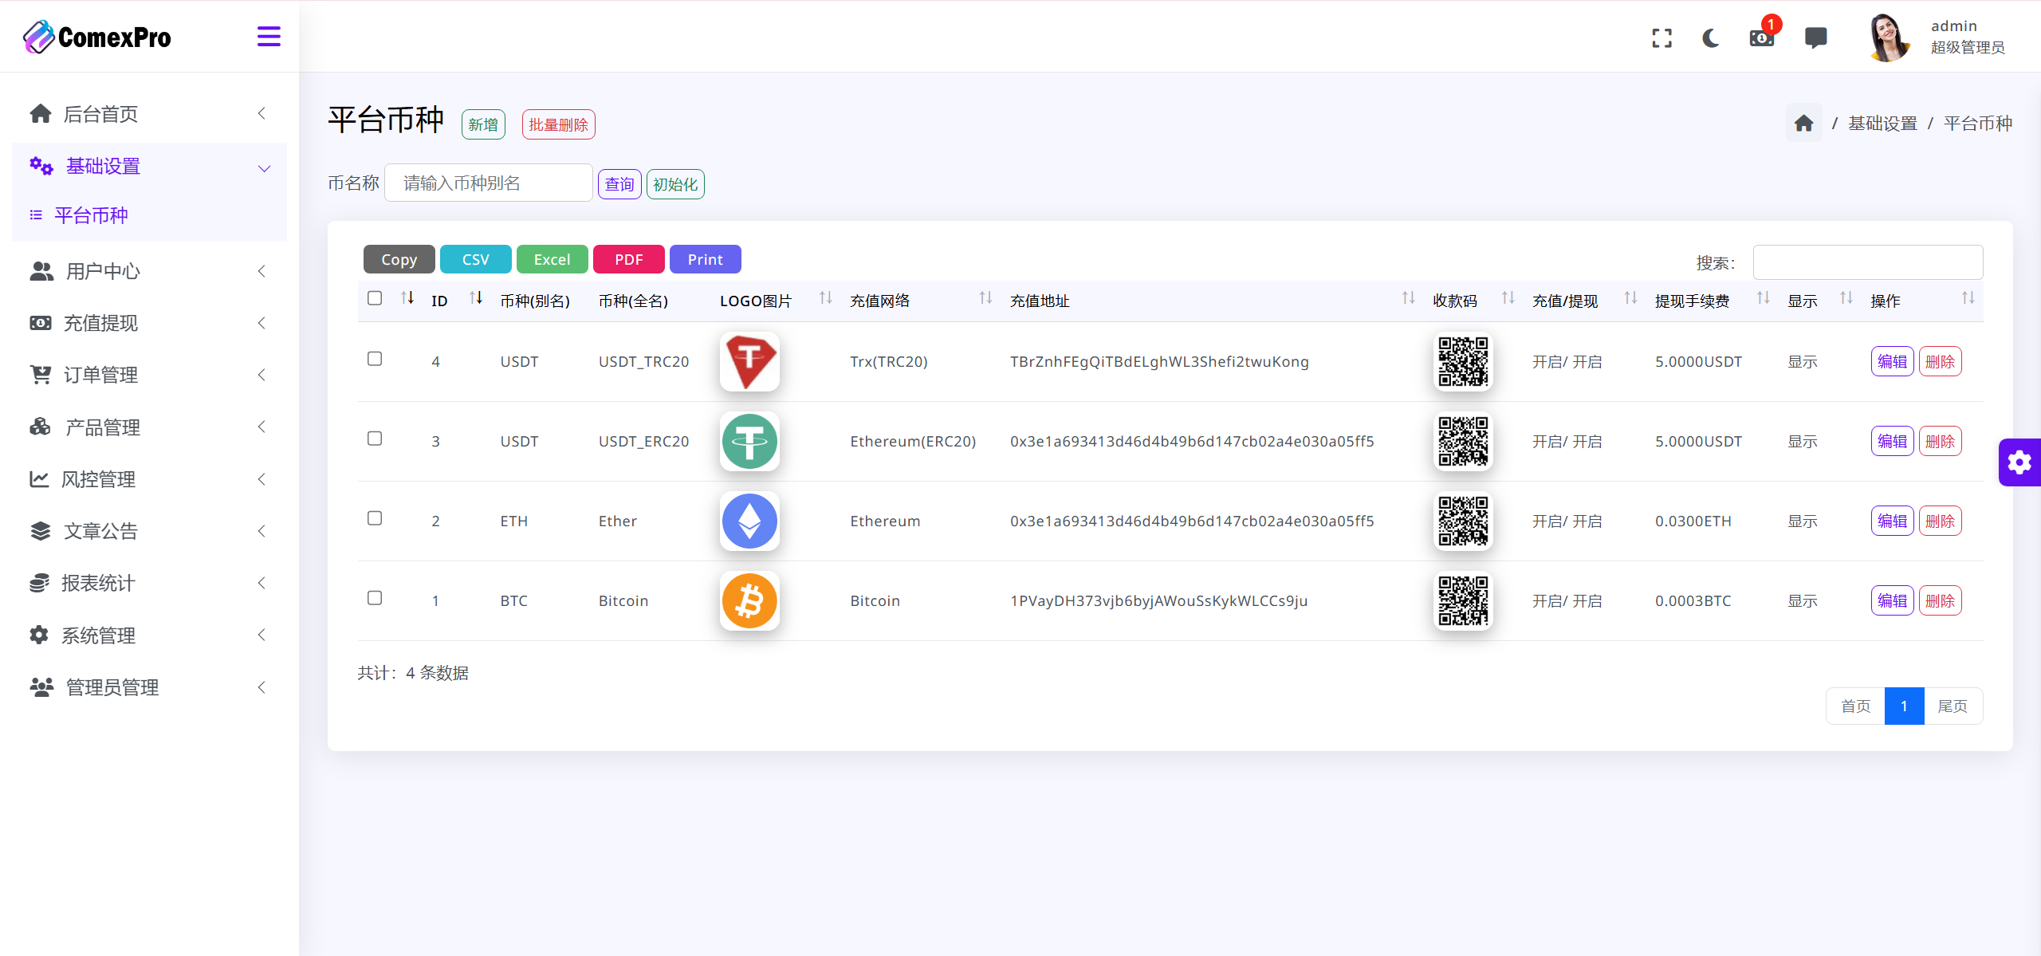Collapse the 基础设置 menu
2041x956 pixels.
[x=149, y=167]
